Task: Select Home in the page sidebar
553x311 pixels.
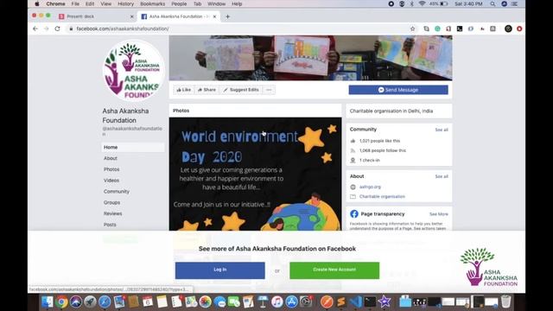Action: 132,147
